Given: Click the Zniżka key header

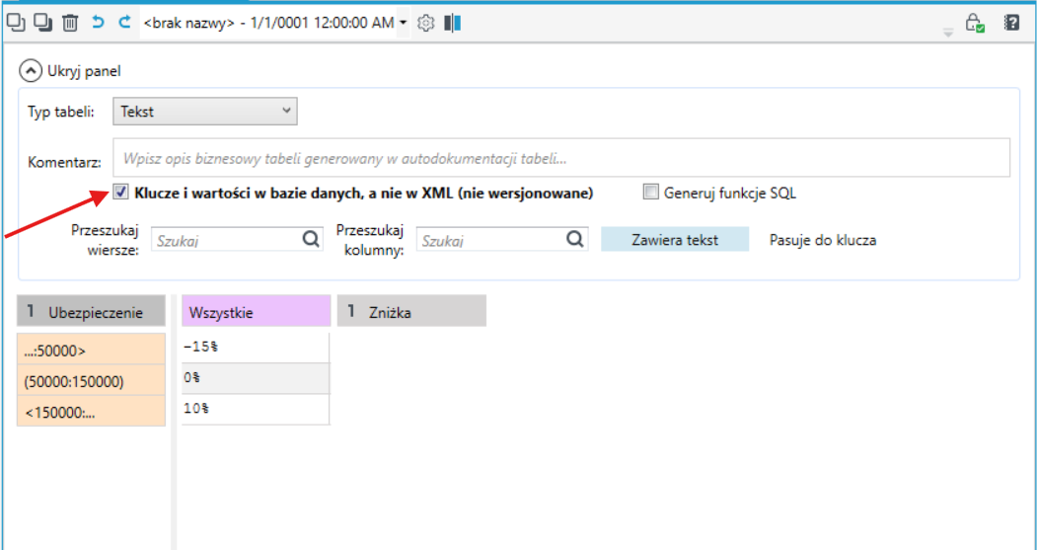Looking at the screenshot, I should tap(411, 311).
